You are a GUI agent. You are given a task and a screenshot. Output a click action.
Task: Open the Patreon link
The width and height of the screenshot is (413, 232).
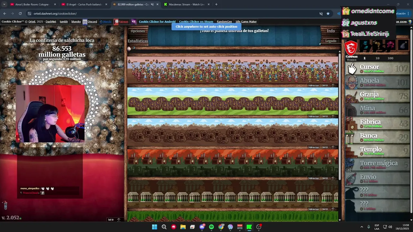tap(123, 22)
